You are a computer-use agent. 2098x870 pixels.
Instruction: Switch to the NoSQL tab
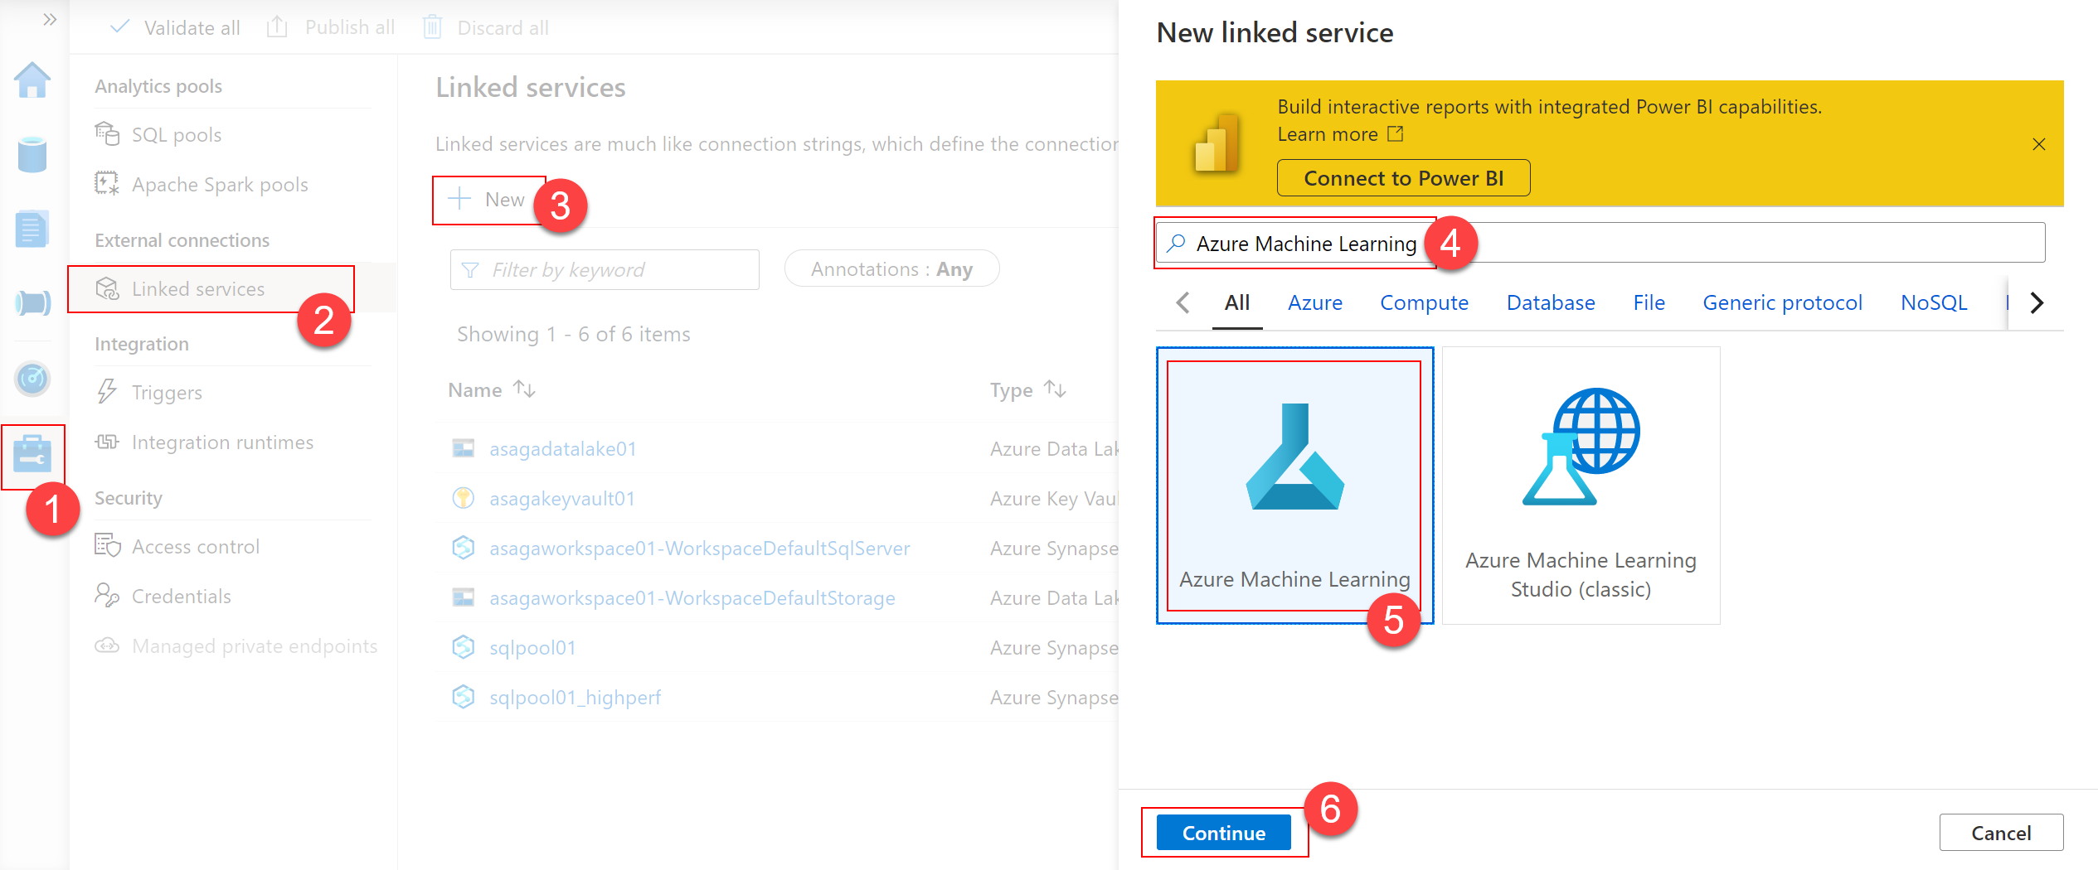(x=1934, y=302)
